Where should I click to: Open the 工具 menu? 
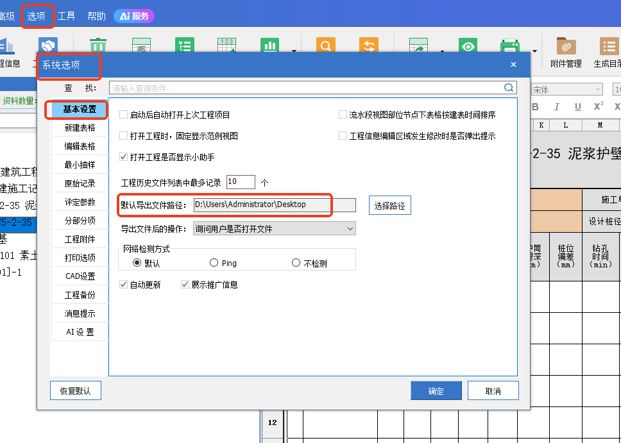click(x=66, y=16)
